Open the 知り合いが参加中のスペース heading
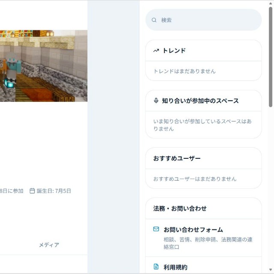 200,101
